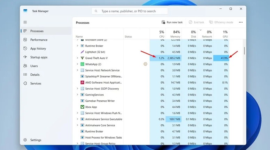Expand the WhatsApp process group
This screenshot has width=270, height=150.
pos(77,64)
